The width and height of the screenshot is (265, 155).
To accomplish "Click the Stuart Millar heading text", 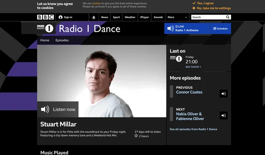I will point(58,124).
